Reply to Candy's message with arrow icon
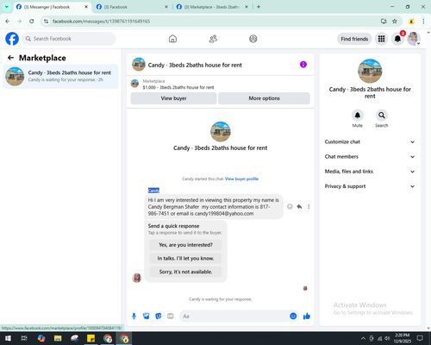Viewport: 431px width, 345px height. tap(299, 206)
